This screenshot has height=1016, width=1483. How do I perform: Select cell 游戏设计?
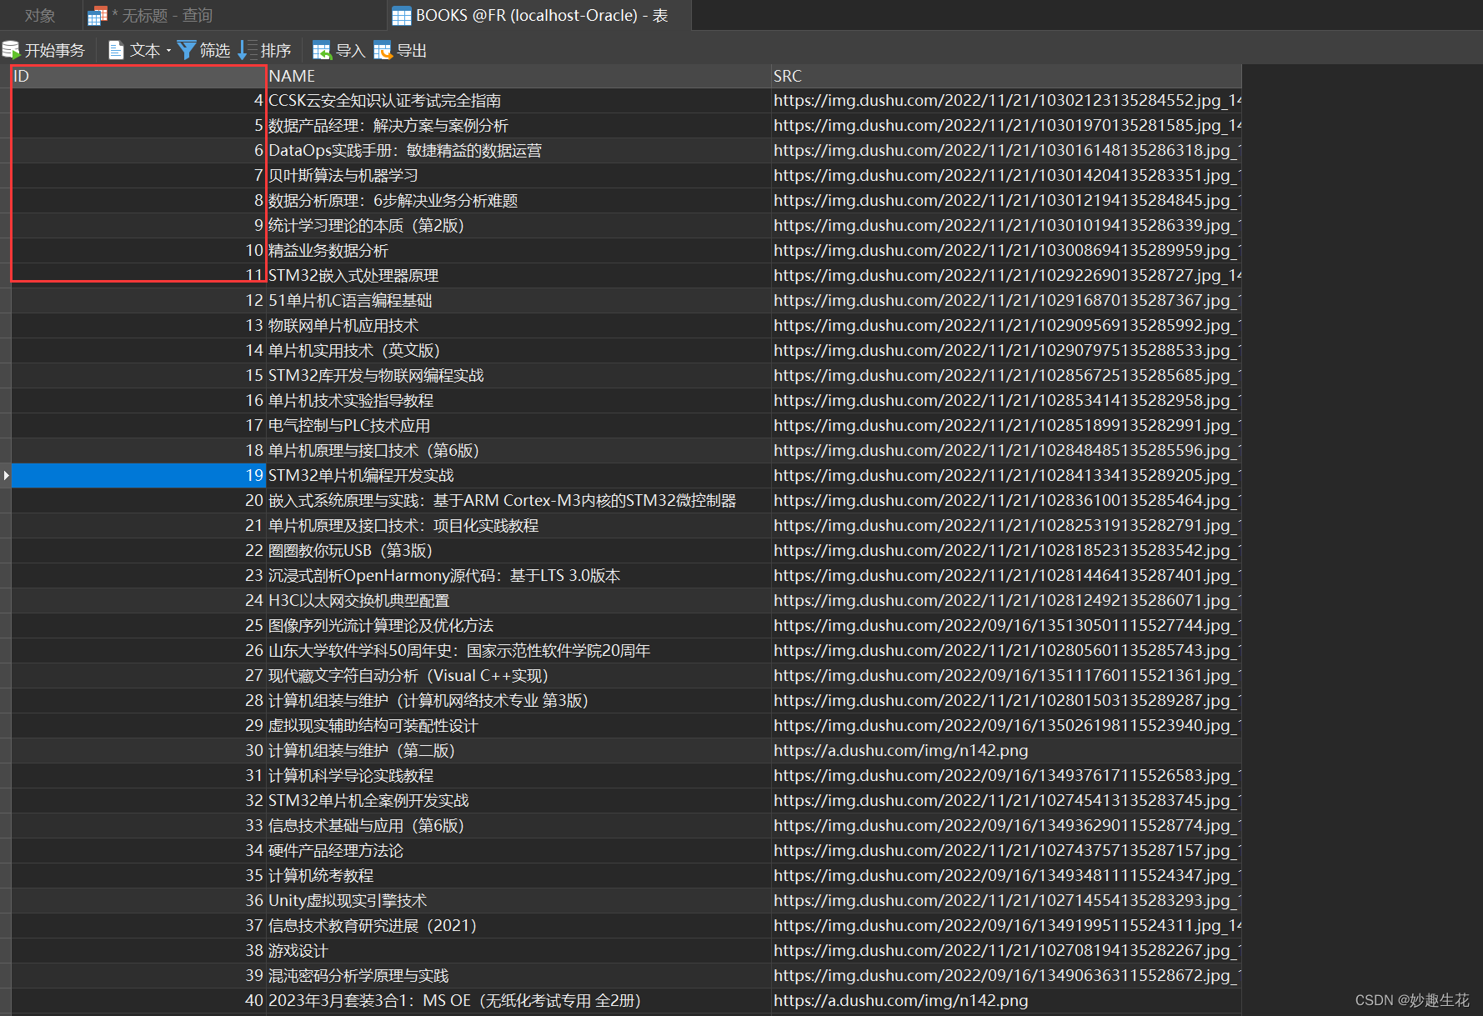(x=519, y=950)
